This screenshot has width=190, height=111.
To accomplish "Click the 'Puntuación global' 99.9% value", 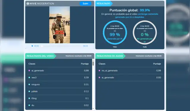I will click(145, 10).
